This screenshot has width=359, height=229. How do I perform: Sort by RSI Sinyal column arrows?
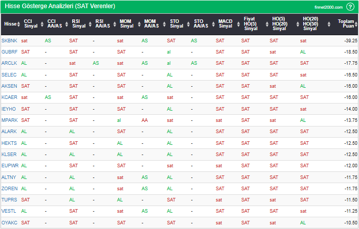tap(90, 24)
